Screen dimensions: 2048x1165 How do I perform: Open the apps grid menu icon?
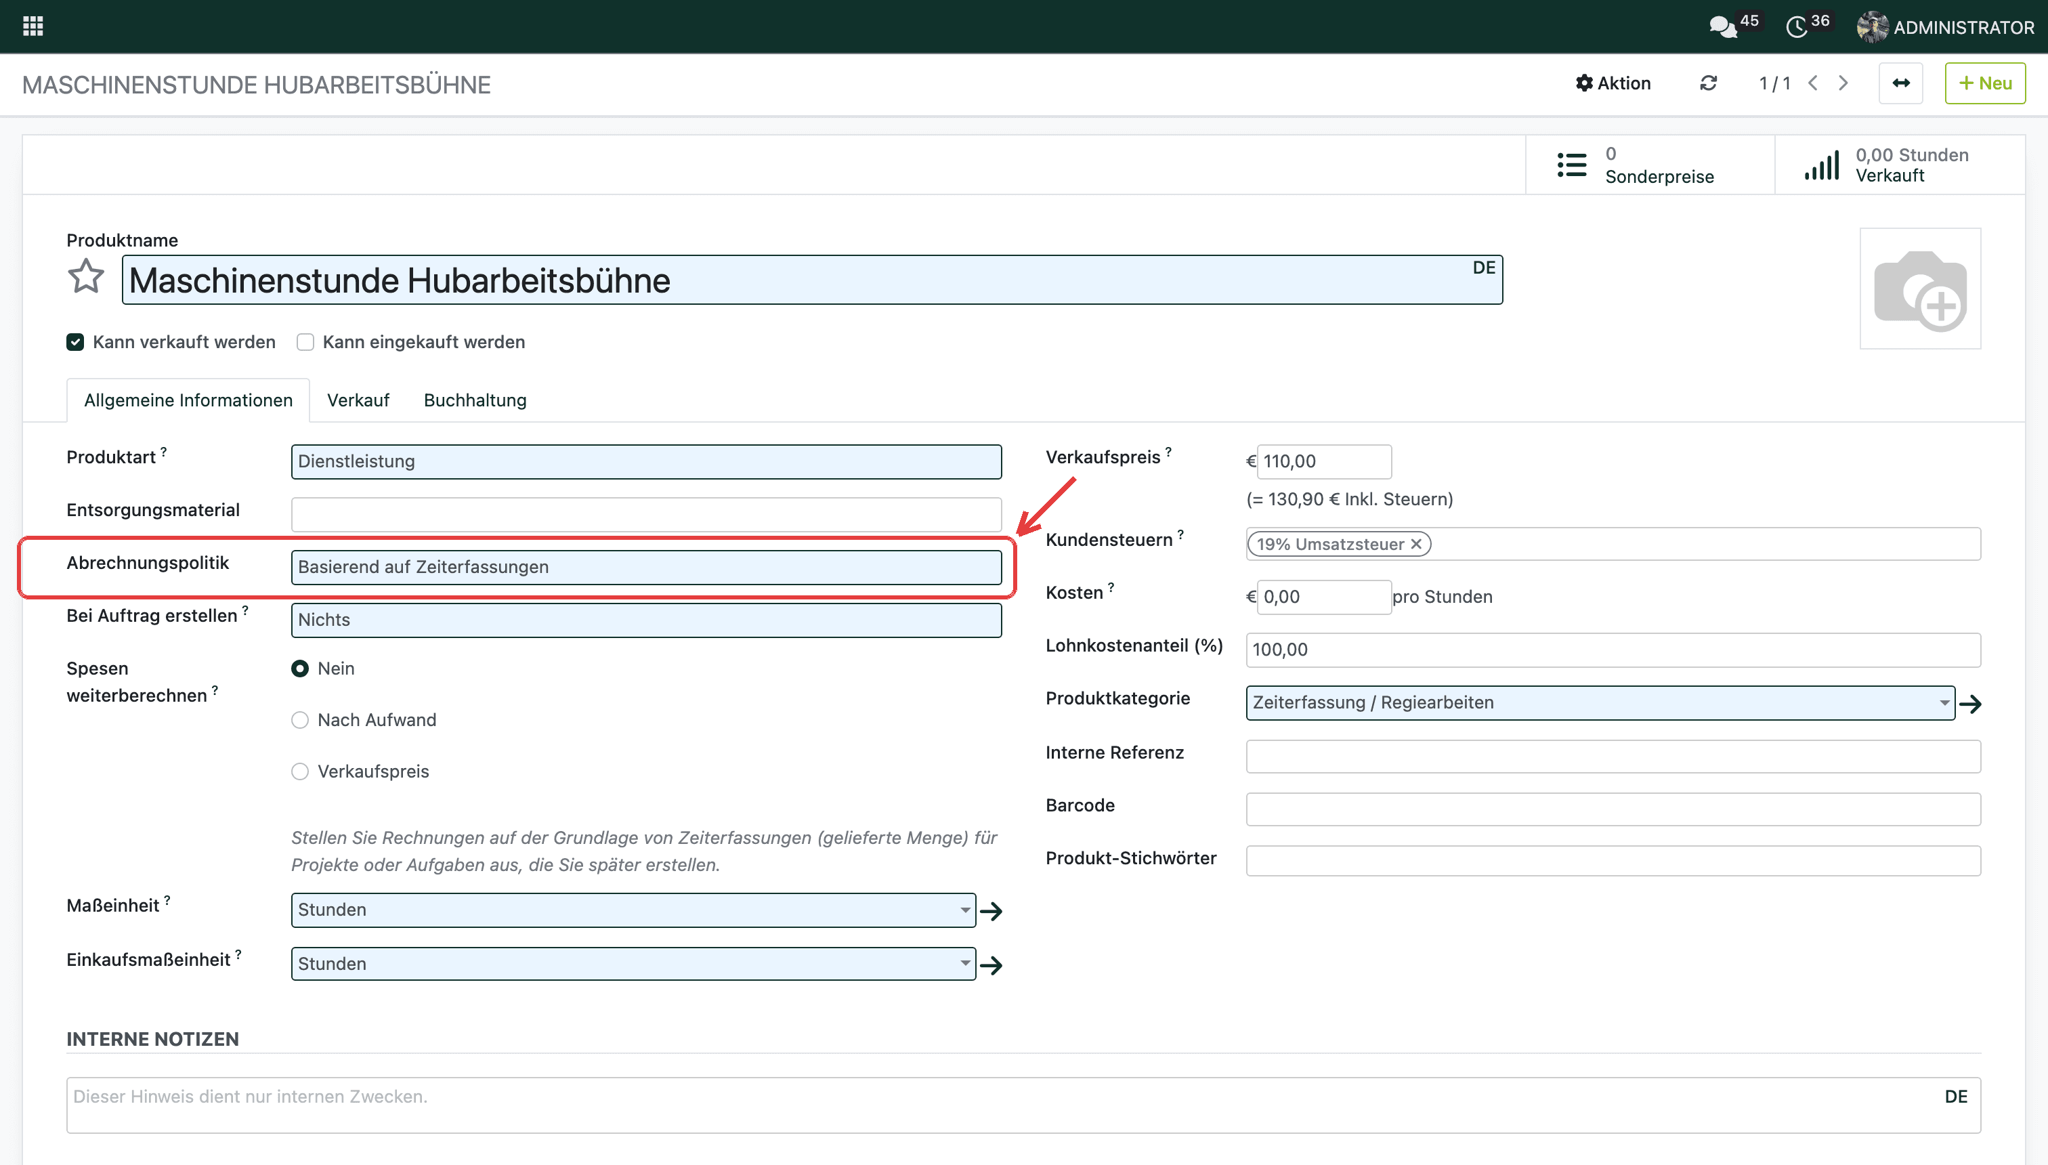[33, 26]
